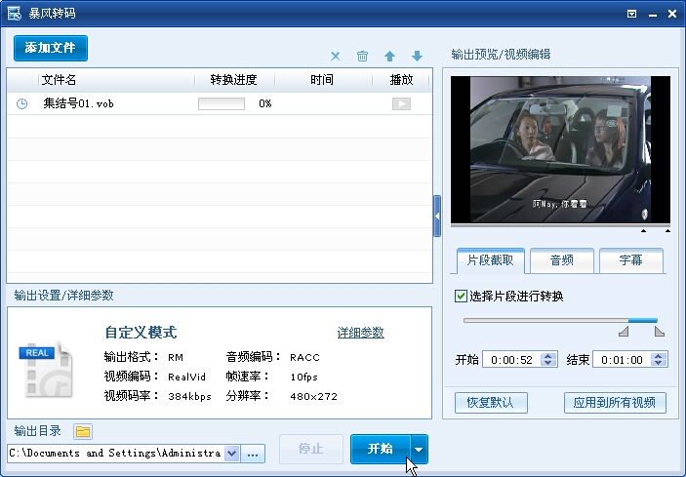Click the 暴风转码 app icon in title bar

14,14
